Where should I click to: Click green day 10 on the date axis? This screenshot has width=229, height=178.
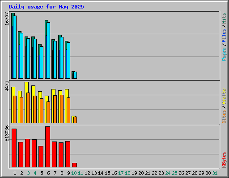pyautogui.click(x=74, y=173)
